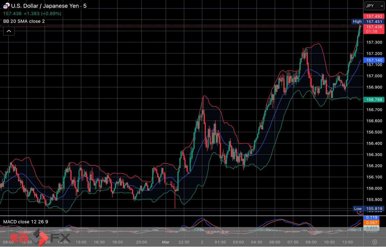Viewport: 386px width, 247px height.
Task: Select the BB 20 SMA close 2 indicator legend
Action: pos(24,21)
